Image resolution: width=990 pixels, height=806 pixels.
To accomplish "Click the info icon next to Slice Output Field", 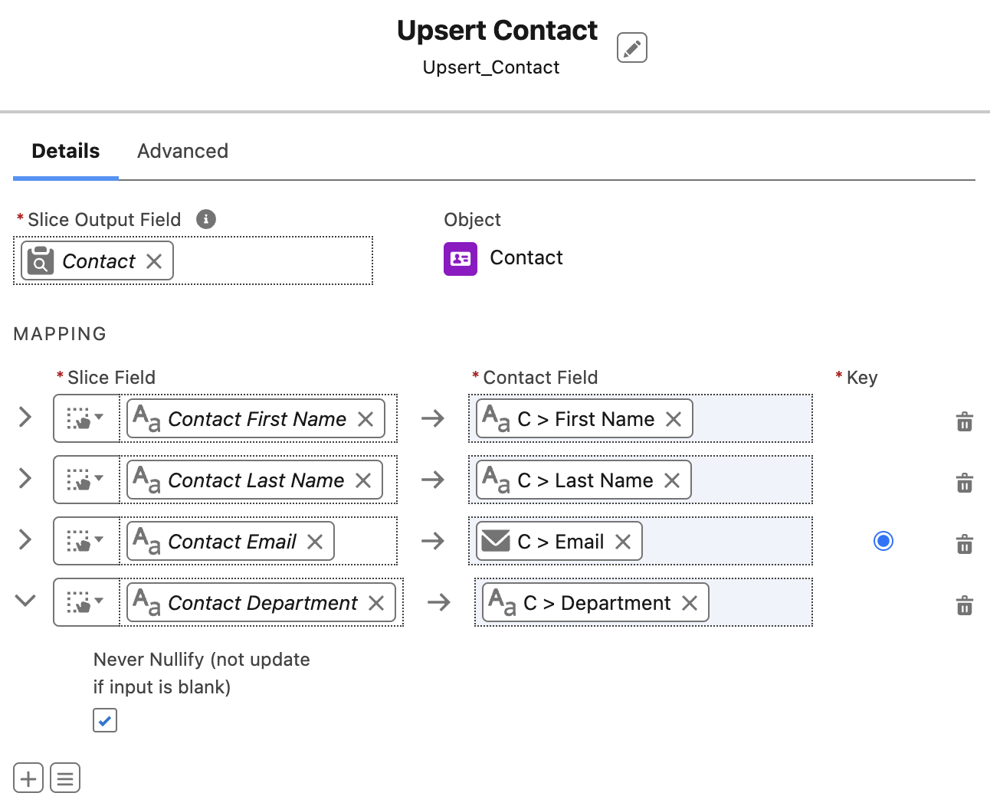I will 206,219.
